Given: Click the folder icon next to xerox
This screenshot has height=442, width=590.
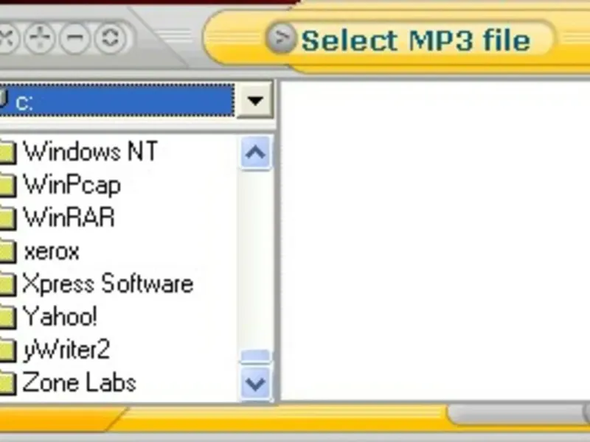Looking at the screenshot, I should (7, 251).
